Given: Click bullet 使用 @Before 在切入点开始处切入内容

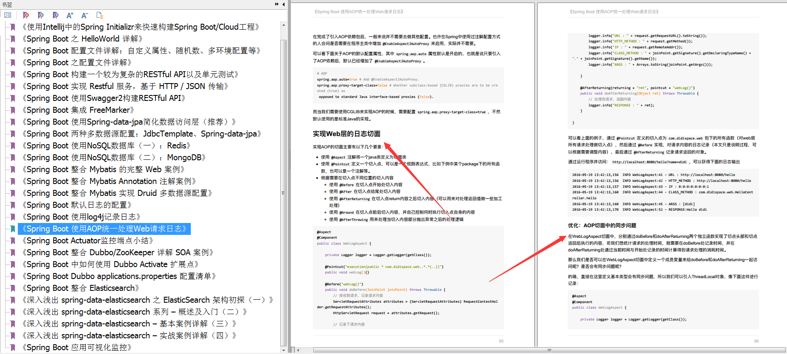Looking at the screenshot, I should click(x=366, y=185).
